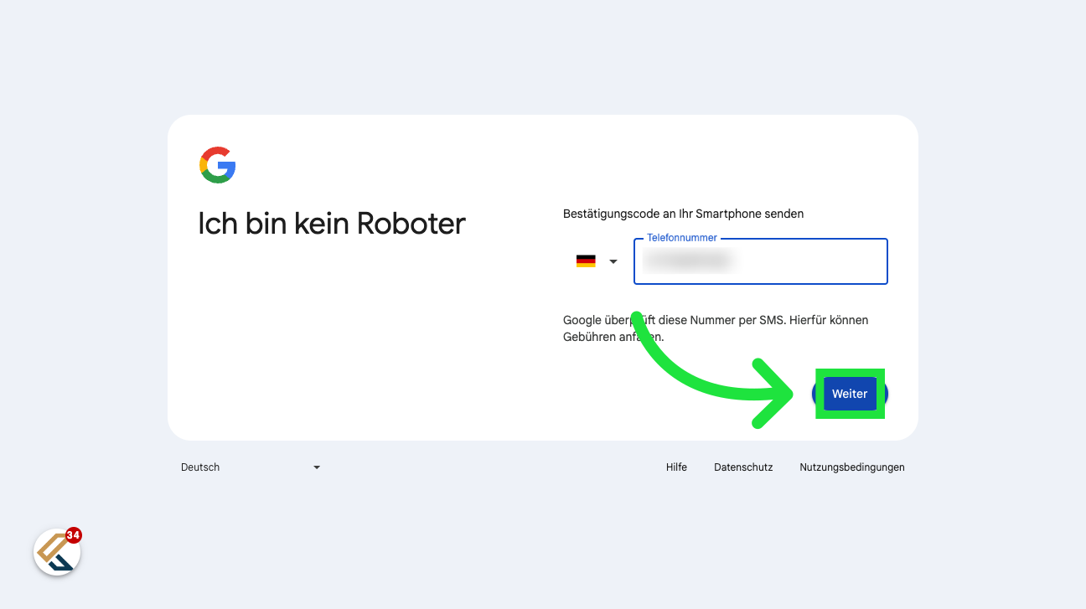Click text 'Bestätigungscode an Ihr Smartphone senden'

coord(683,214)
